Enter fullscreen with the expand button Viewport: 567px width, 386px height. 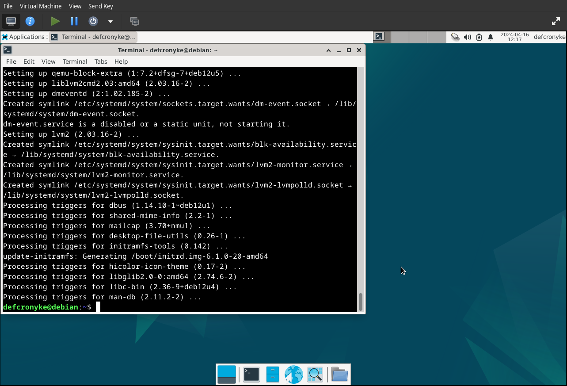pyautogui.click(x=556, y=21)
